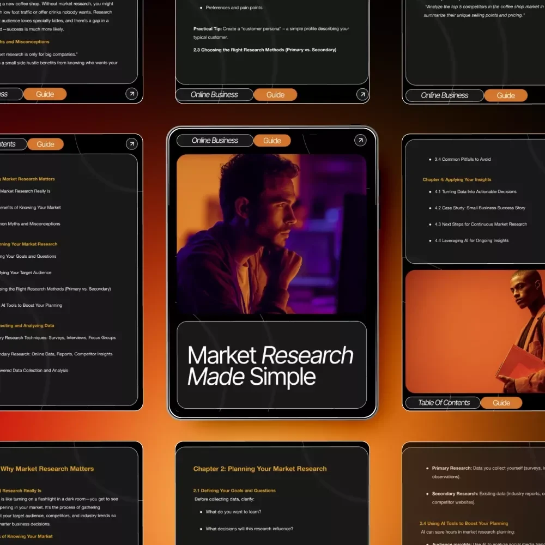Click the arrow icon on the Preferences and pain points card
The height and width of the screenshot is (545, 545).
pyautogui.click(x=362, y=94)
